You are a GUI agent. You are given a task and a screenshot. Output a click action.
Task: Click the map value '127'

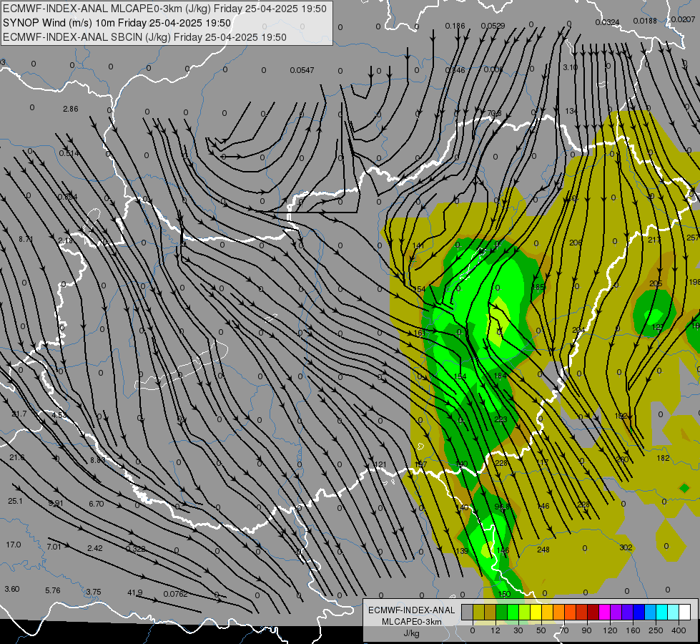(x=658, y=327)
